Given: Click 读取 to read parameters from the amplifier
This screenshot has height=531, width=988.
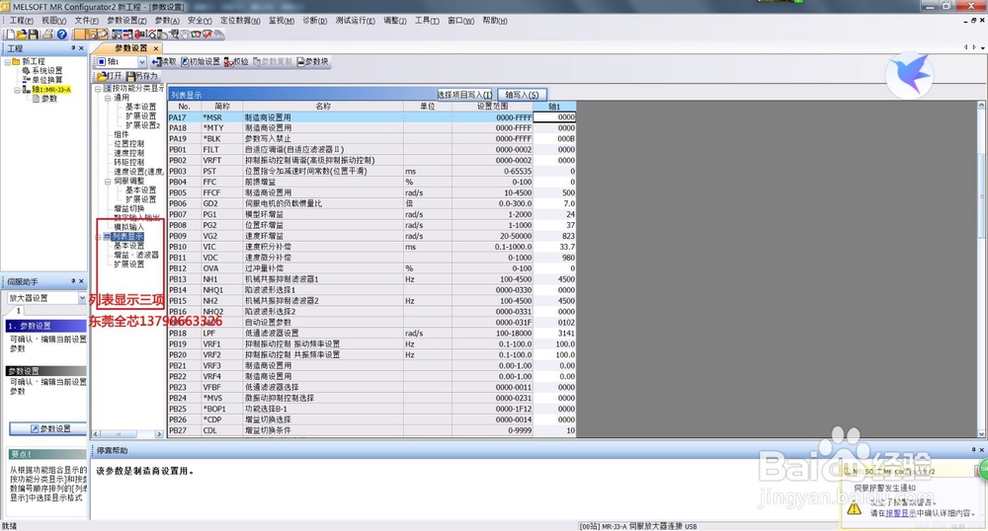Looking at the screenshot, I should coord(164,61).
